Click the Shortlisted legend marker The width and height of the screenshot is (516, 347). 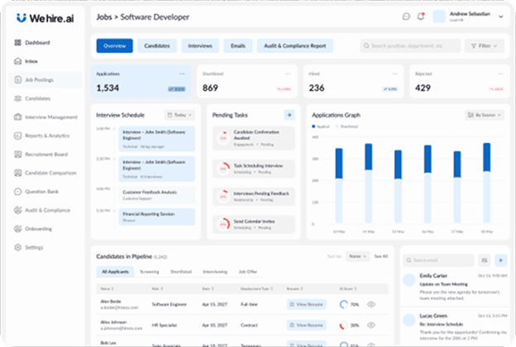(337, 126)
